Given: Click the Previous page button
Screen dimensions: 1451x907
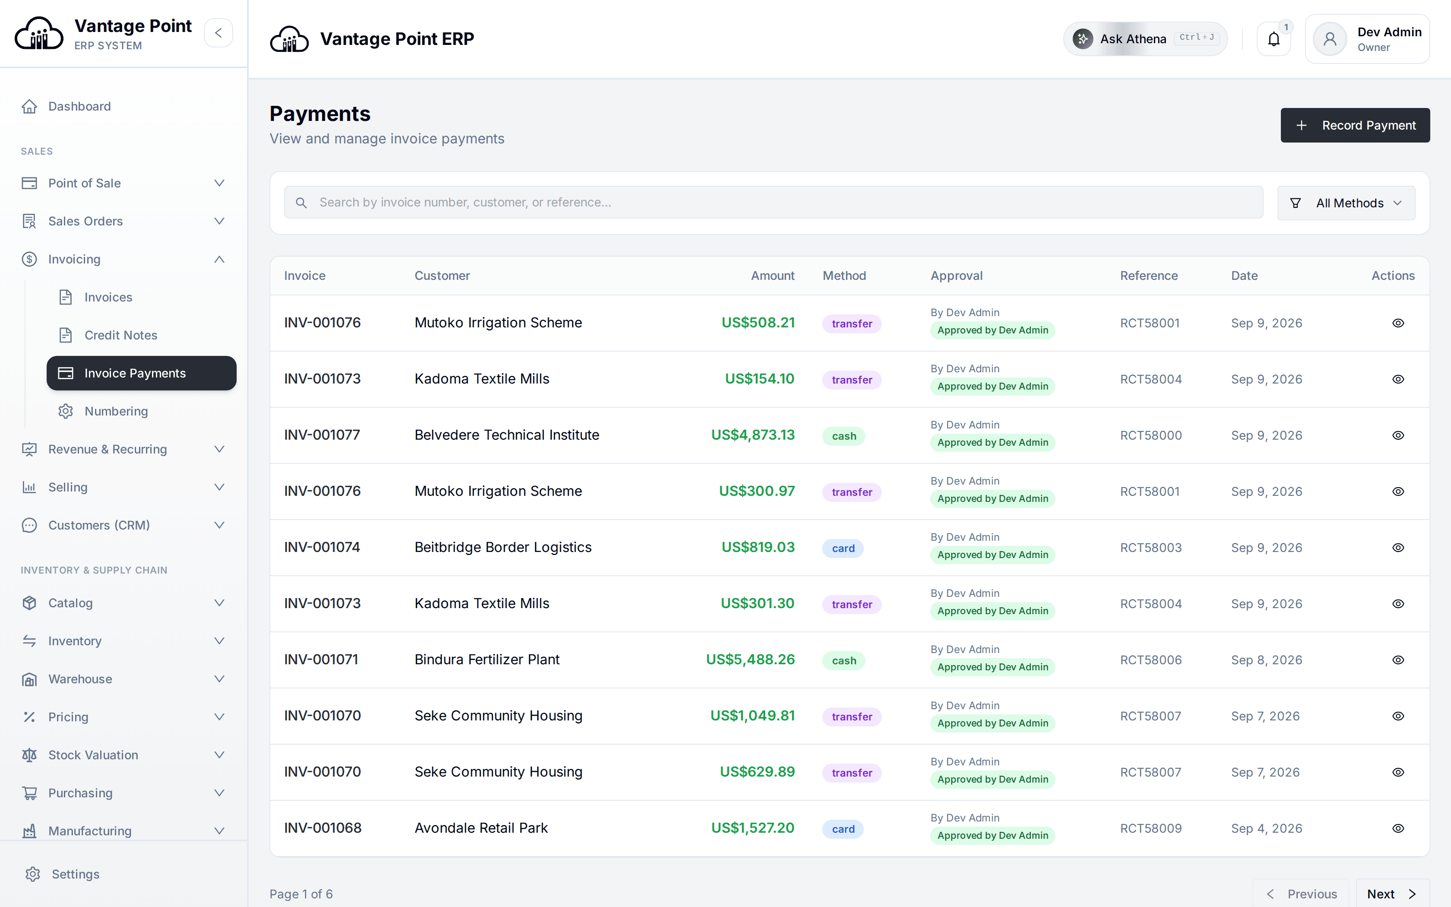Looking at the screenshot, I should point(1301,894).
